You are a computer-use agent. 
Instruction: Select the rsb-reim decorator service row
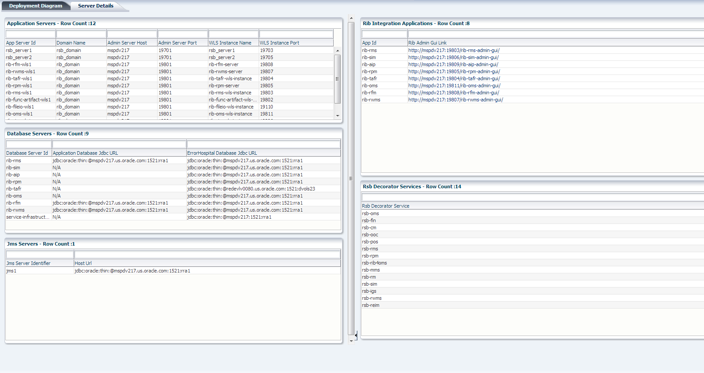(x=533, y=305)
